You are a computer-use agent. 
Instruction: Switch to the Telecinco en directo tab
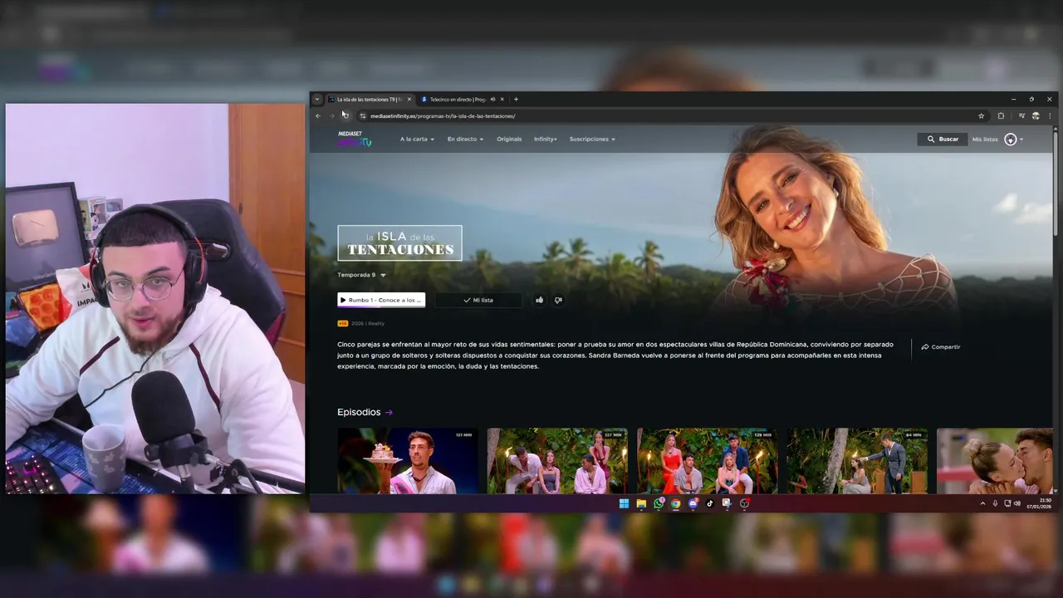pyautogui.click(x=457, y=99)
